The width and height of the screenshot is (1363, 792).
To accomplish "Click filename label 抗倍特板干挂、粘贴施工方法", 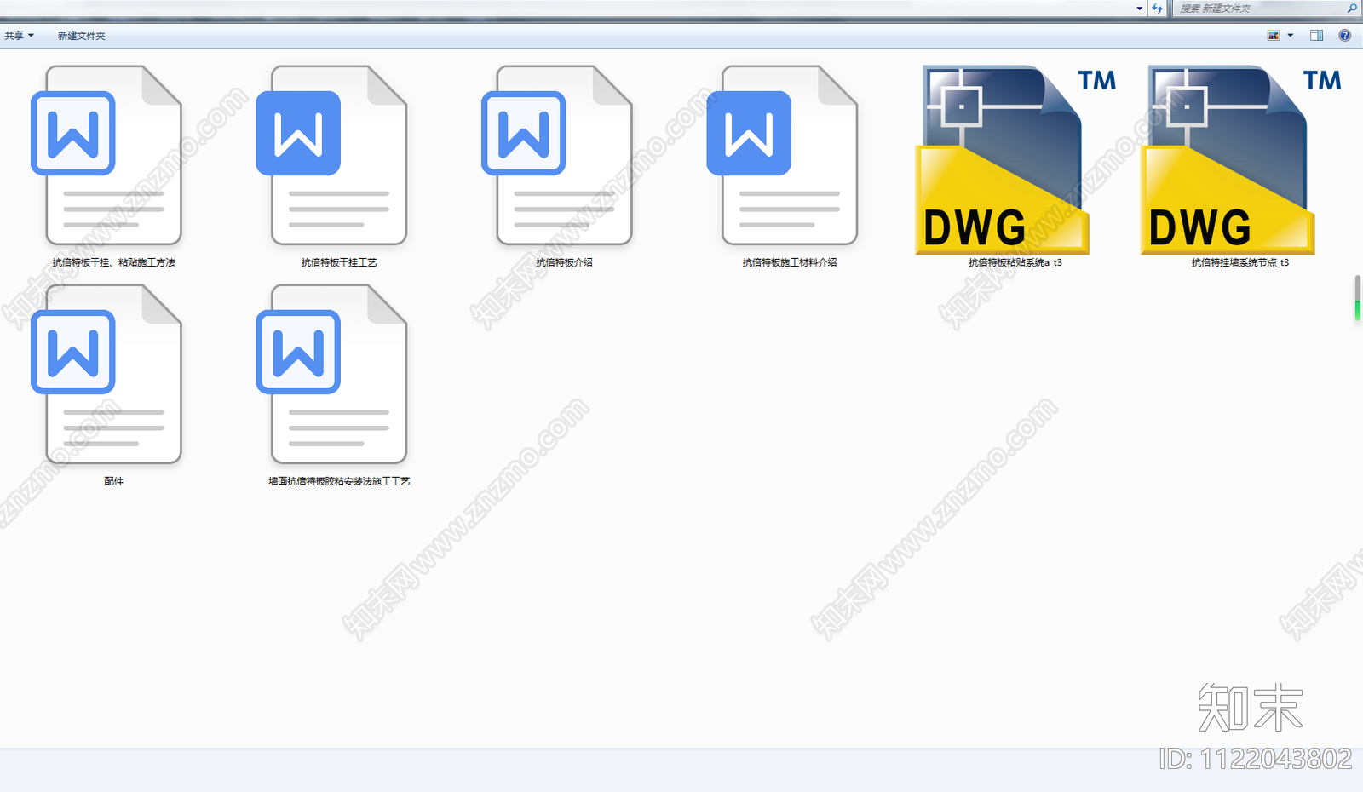I will coord(114,262).
